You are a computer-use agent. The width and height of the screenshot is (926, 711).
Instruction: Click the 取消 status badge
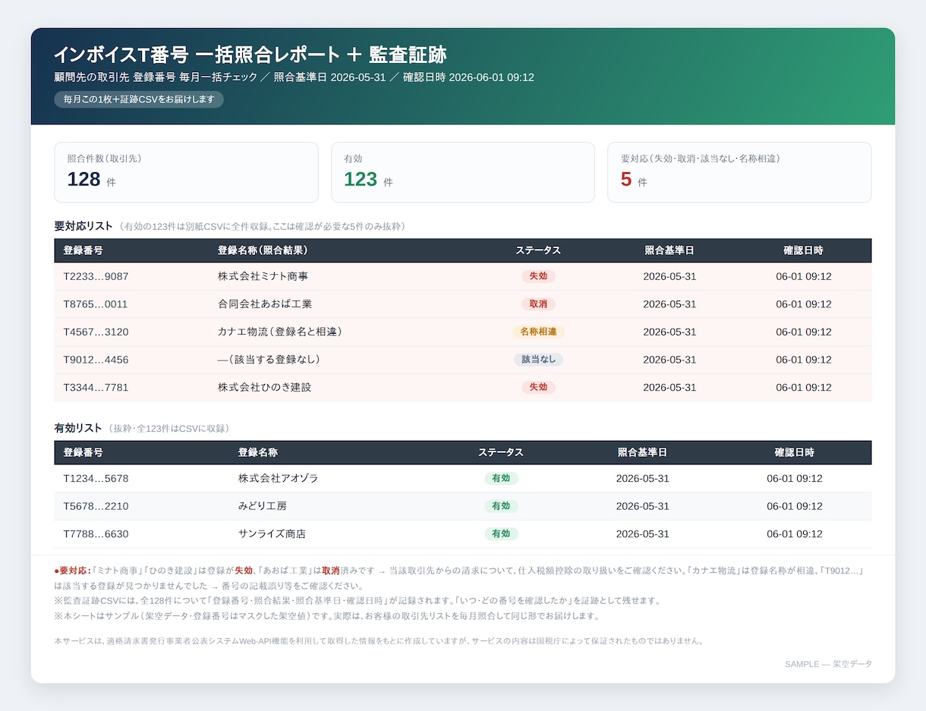pos(538,304)
